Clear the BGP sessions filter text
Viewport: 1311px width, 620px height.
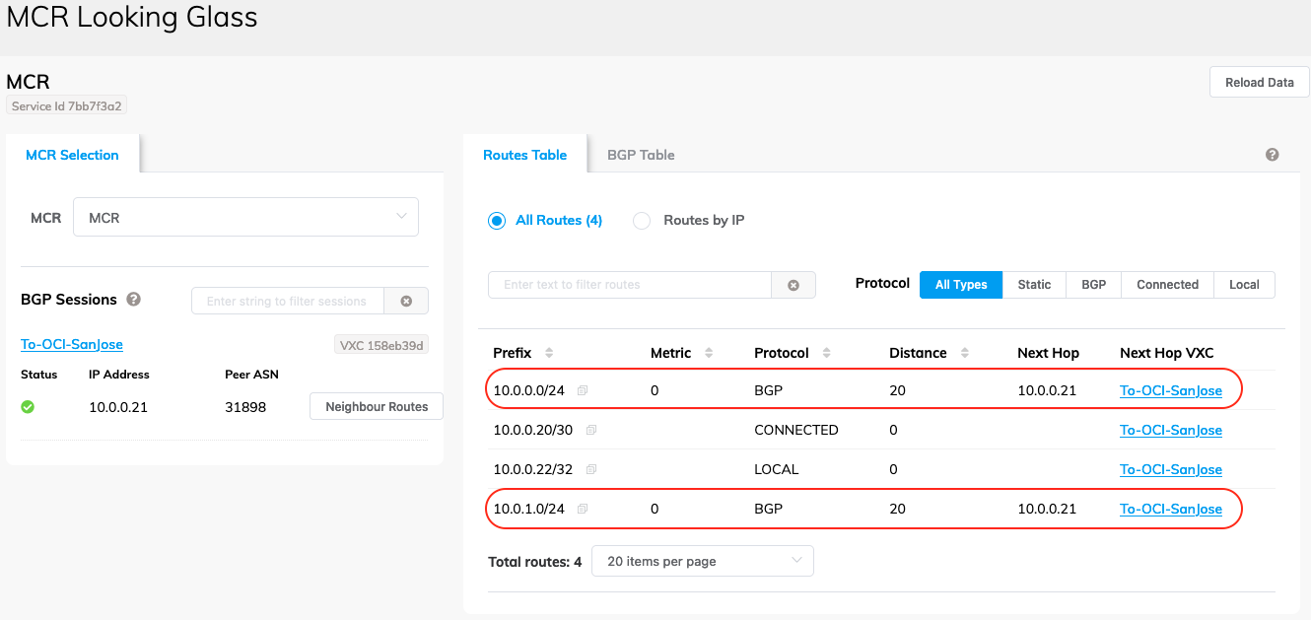pos(406,301)
